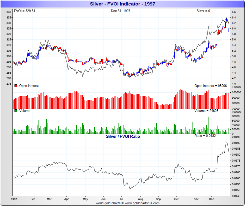The height and width of the screenshot is (206, 245).
Task: Click the 'Ratio = 0.0182' readout
Action: coord(205,136)
